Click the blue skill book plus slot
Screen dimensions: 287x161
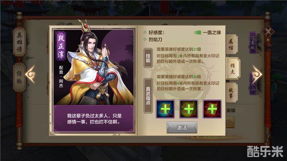pyautogui.click(x=165, y=109)
